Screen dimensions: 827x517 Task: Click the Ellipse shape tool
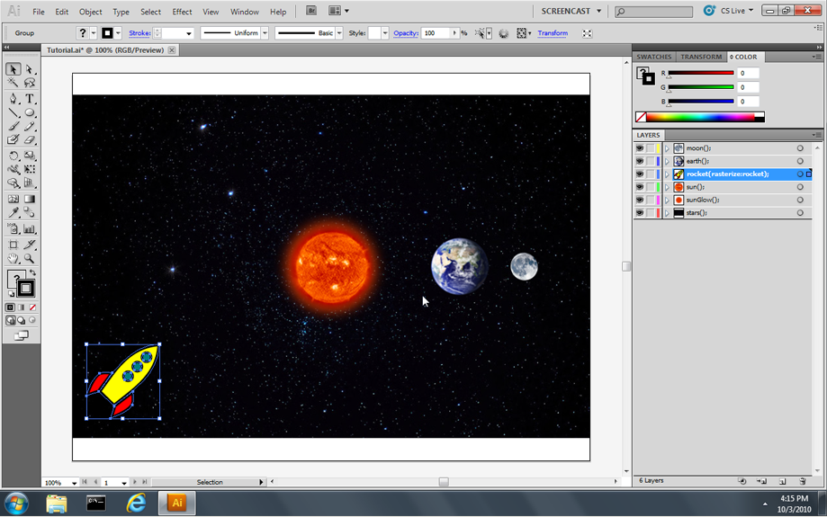(x=30, y=113)
